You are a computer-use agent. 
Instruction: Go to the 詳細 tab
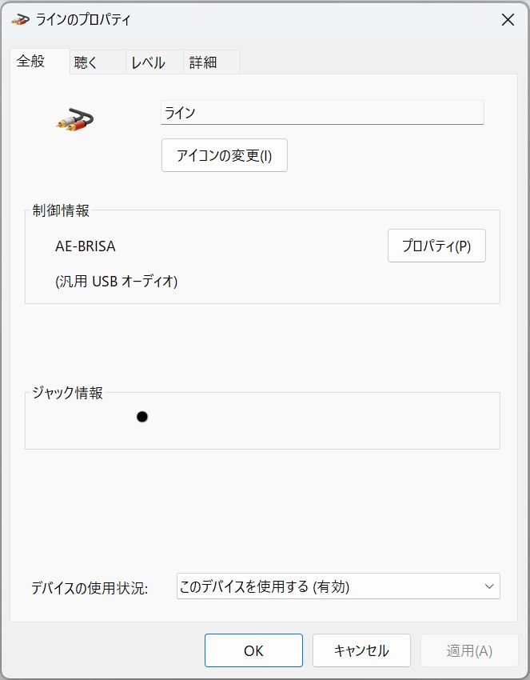[x=211, y=62]
